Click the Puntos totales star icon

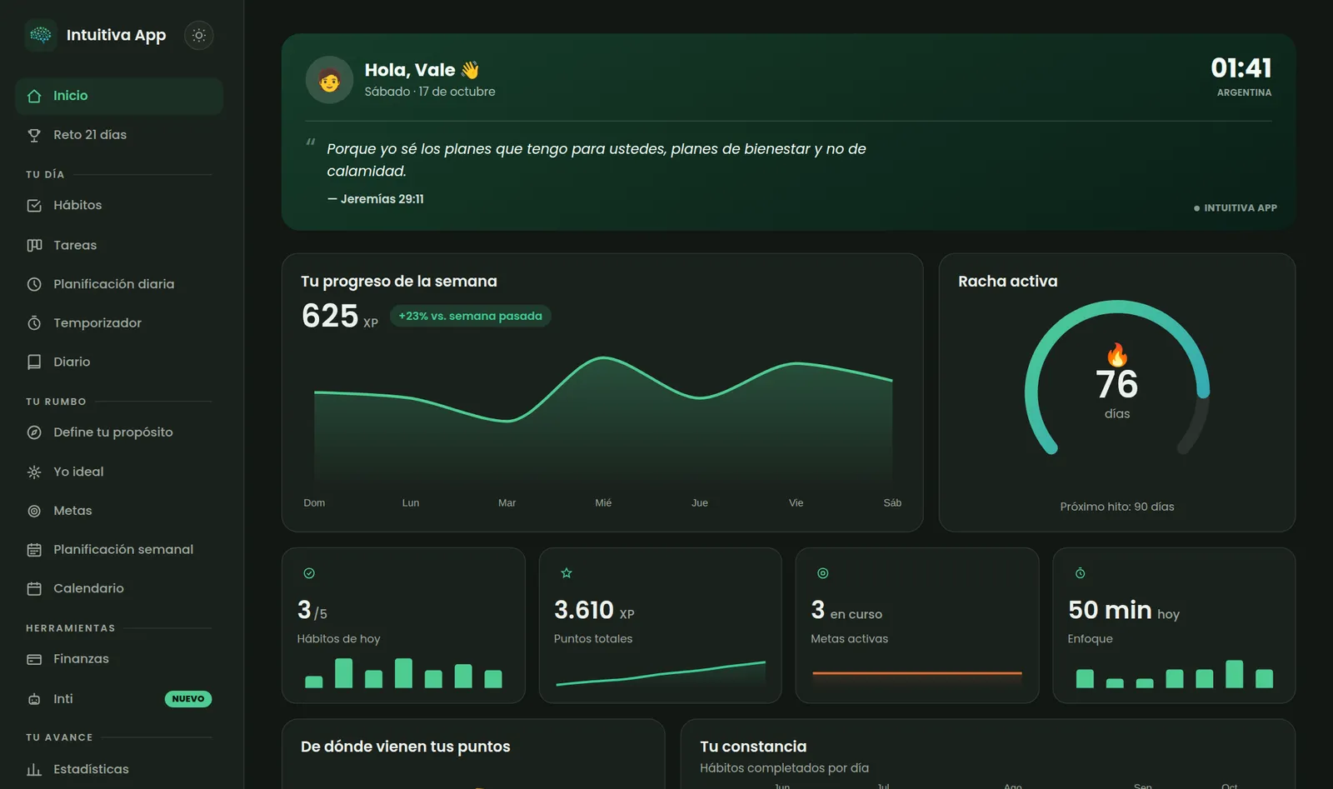(567, 573)
